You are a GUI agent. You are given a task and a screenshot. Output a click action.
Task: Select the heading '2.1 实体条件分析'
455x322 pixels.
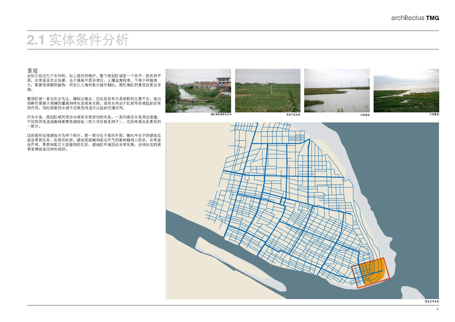(78, 40)
